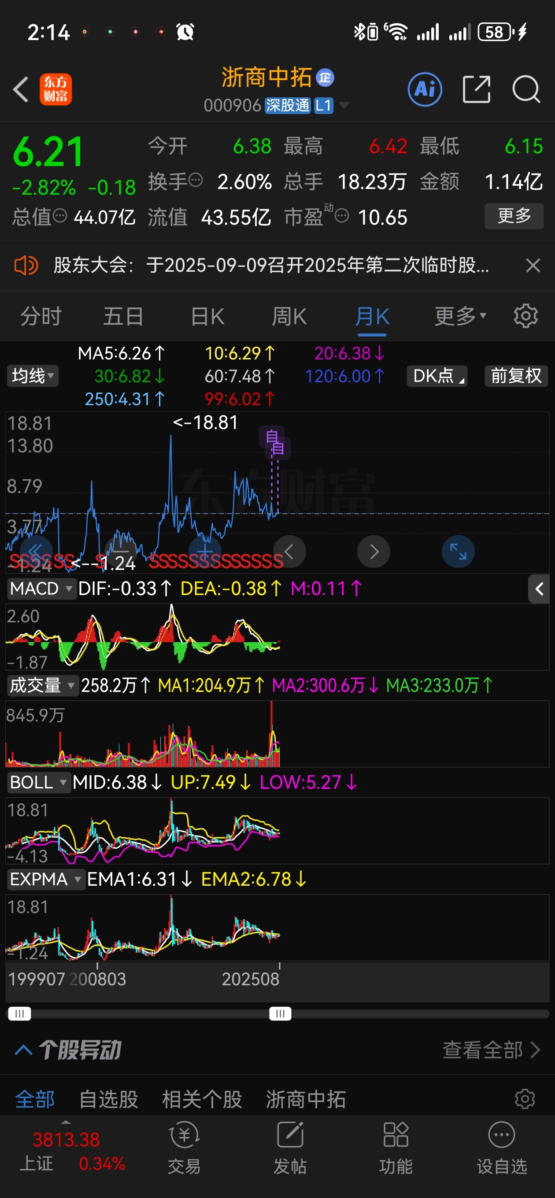555x1198 pixels.
Task: Select the 月K chart tab
Action: [372, 316]
